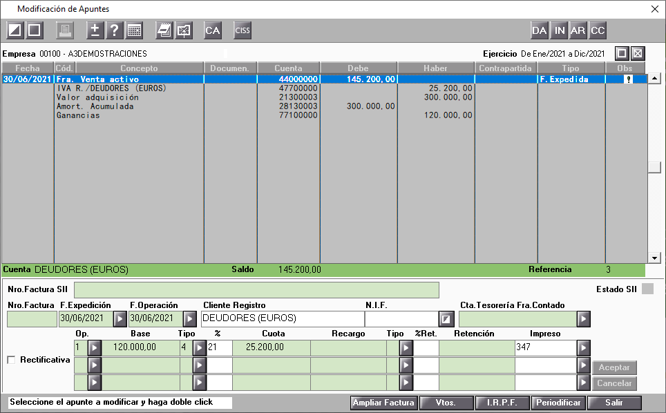Viewport: 666px width, 413px height.
Task: Click the Cliente Registro field showing DEUDORES (EUROS)
Action: click(x=283, y=319)
